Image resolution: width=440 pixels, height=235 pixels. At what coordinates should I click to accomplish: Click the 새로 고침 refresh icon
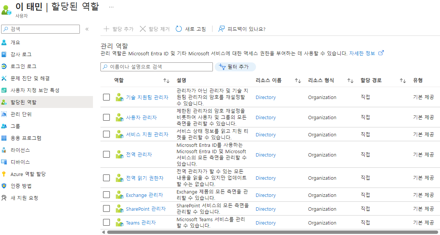point(179,29)
